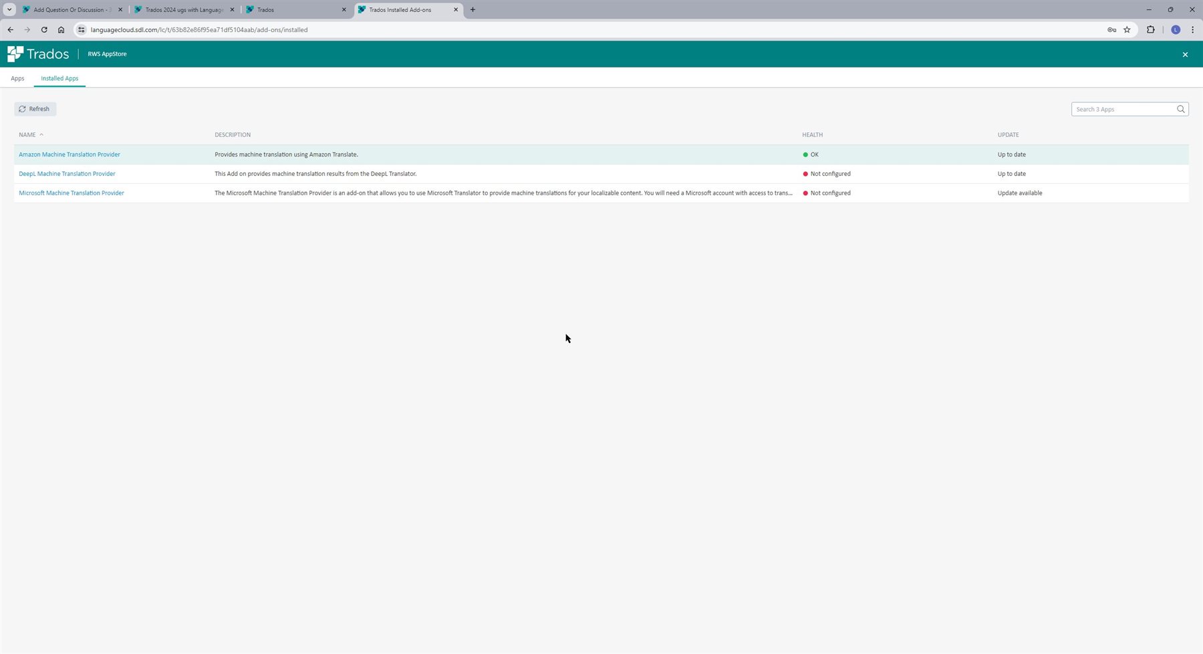Image resolution: width=1203 pixels, height=654 pixels.
Task: Open the Amazon Machine Translation Provider link
Action: coord(69,154)
